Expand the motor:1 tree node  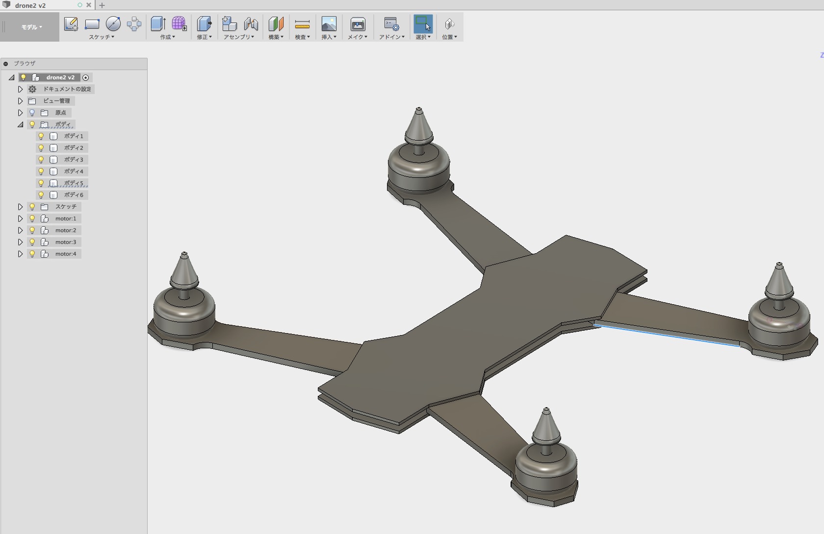tap(20, 218)
